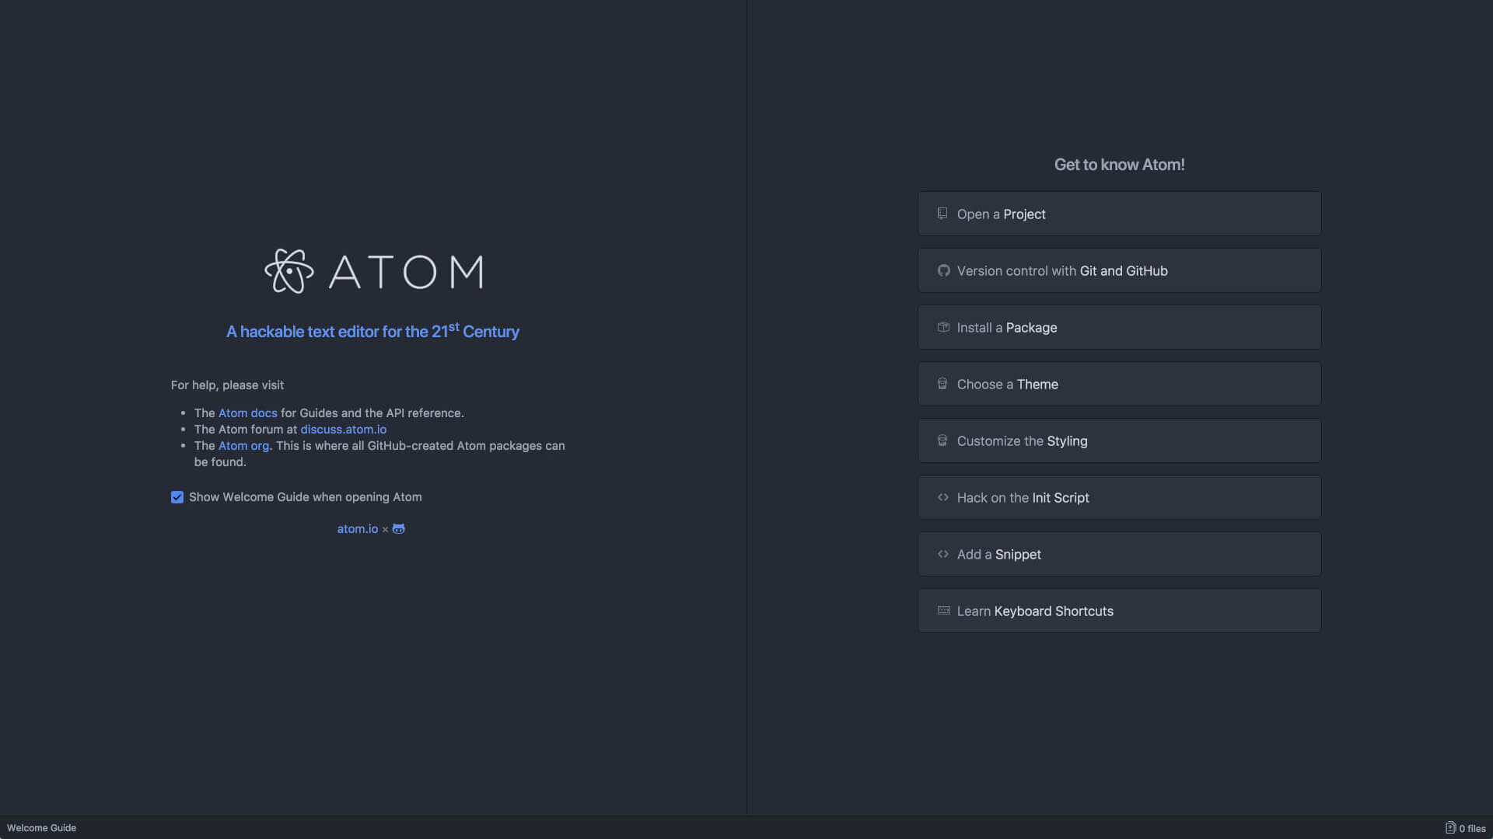Select the 0 files status bar item
This screenshot has width=1493, height=839.
(1467, 827)
